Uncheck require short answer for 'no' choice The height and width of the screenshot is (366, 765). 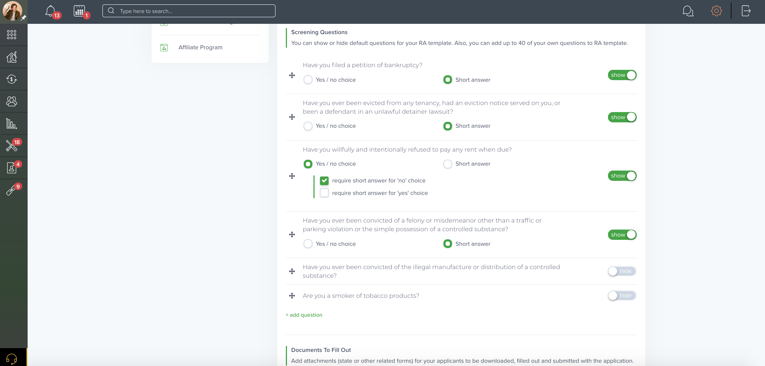coord(324,181)
